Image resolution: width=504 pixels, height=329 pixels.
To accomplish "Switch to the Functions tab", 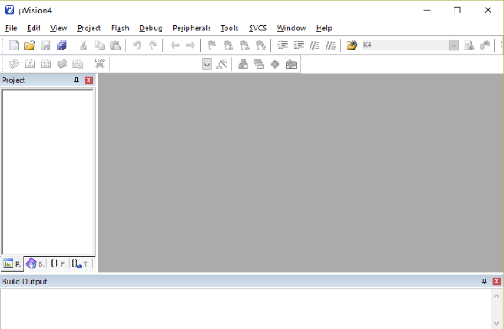I will pos(58,263).
